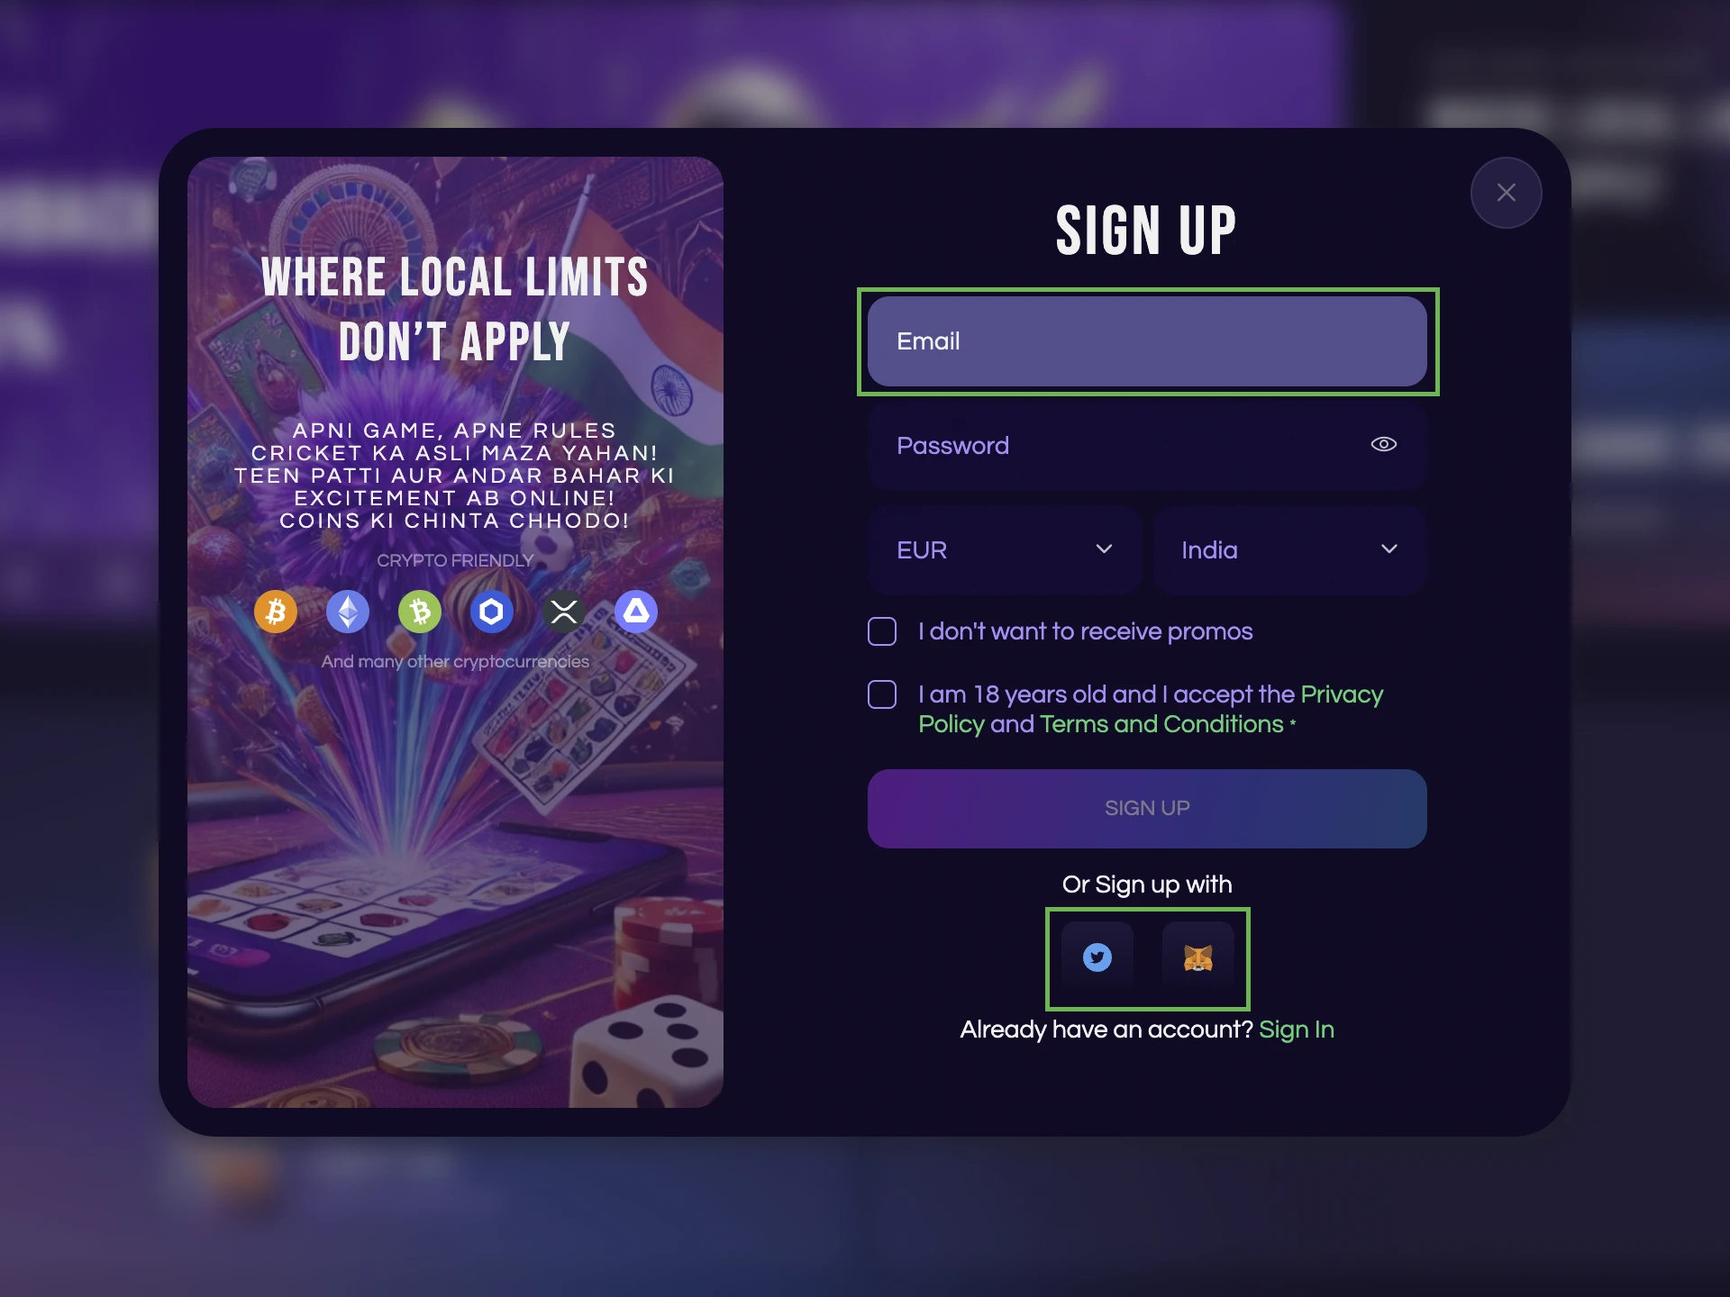1730x1297 pixels.
Task: Toggle password visibility eye icon
Action: pos(1384,444)
